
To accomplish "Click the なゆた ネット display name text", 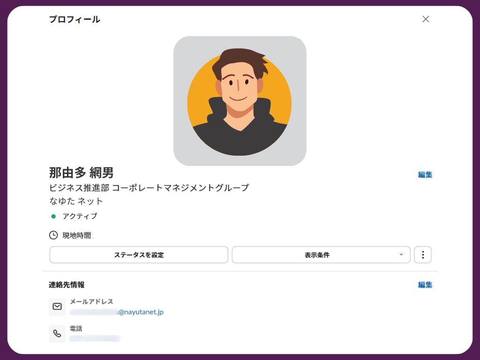I will click(76, 201).
